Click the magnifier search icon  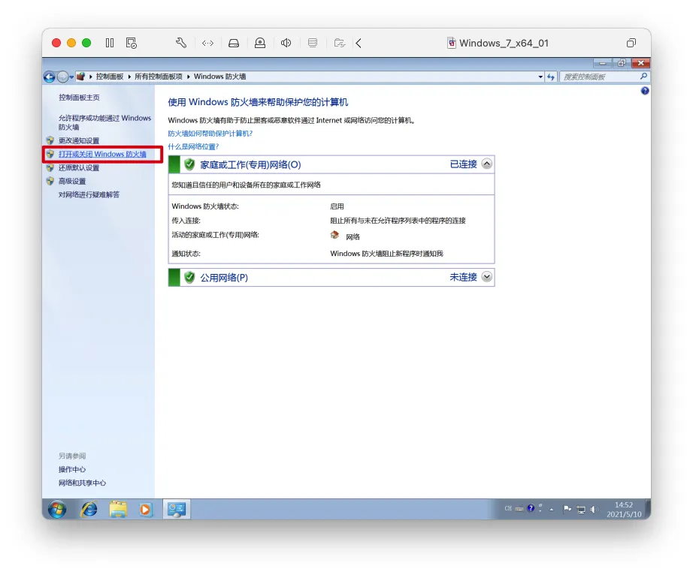click(x=643, y=77)
